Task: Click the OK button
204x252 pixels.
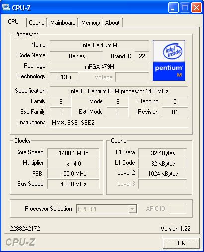Action: coord(181,243)
